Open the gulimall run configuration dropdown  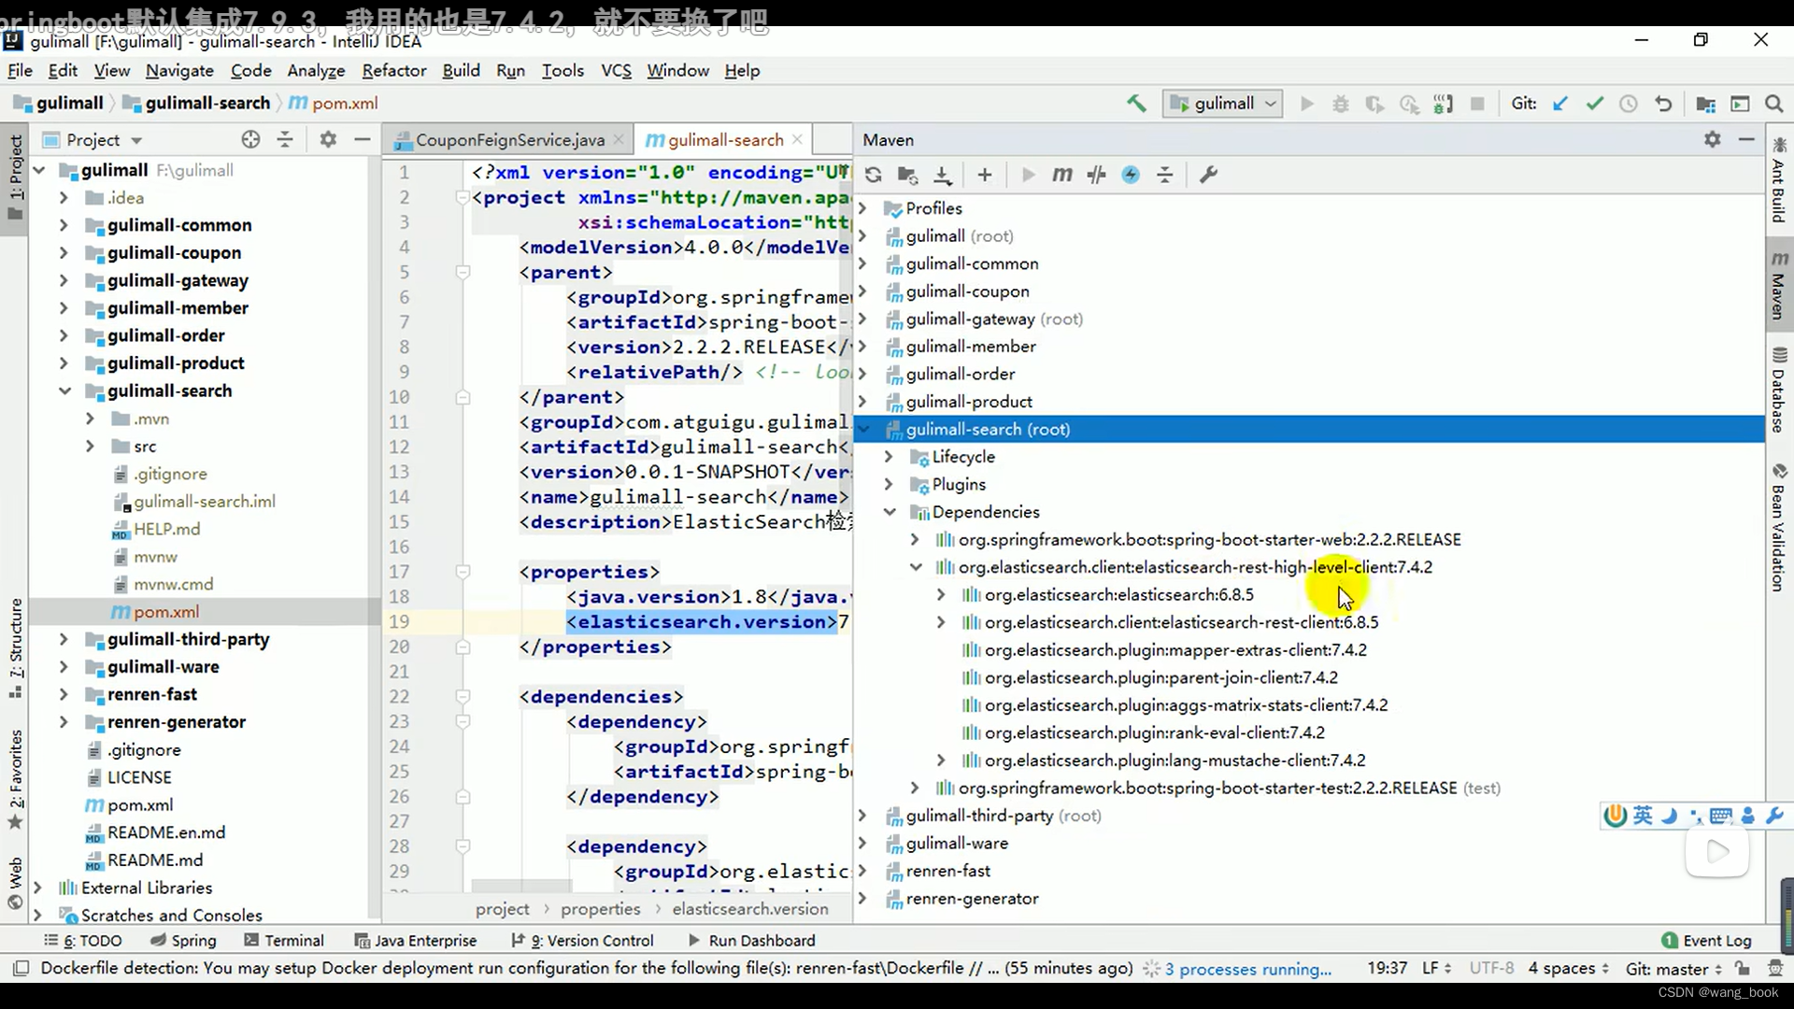[x=1223, y=104]
